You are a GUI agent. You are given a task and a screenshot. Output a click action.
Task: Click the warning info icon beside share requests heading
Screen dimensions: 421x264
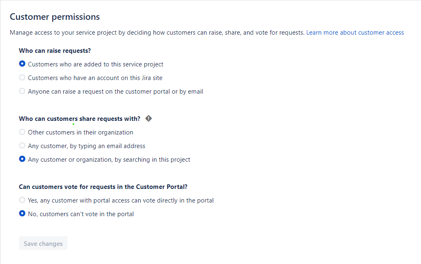click(x=148, y=118)
